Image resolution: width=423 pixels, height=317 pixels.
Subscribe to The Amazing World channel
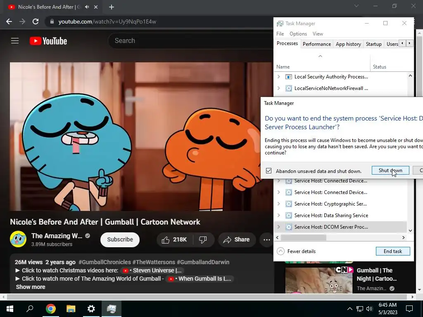(x=120, y=239)
